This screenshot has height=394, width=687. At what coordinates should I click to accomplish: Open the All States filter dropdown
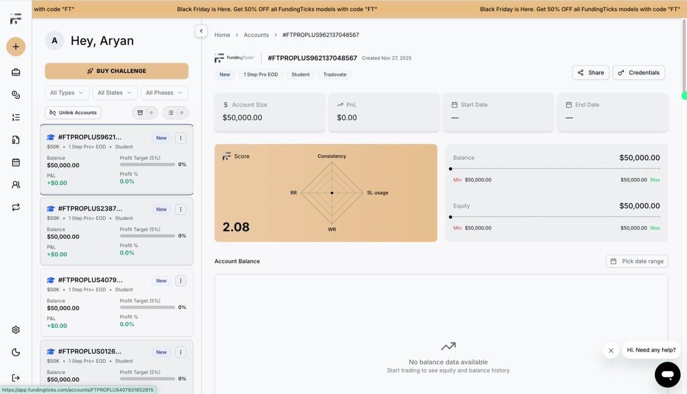[114, 93]
